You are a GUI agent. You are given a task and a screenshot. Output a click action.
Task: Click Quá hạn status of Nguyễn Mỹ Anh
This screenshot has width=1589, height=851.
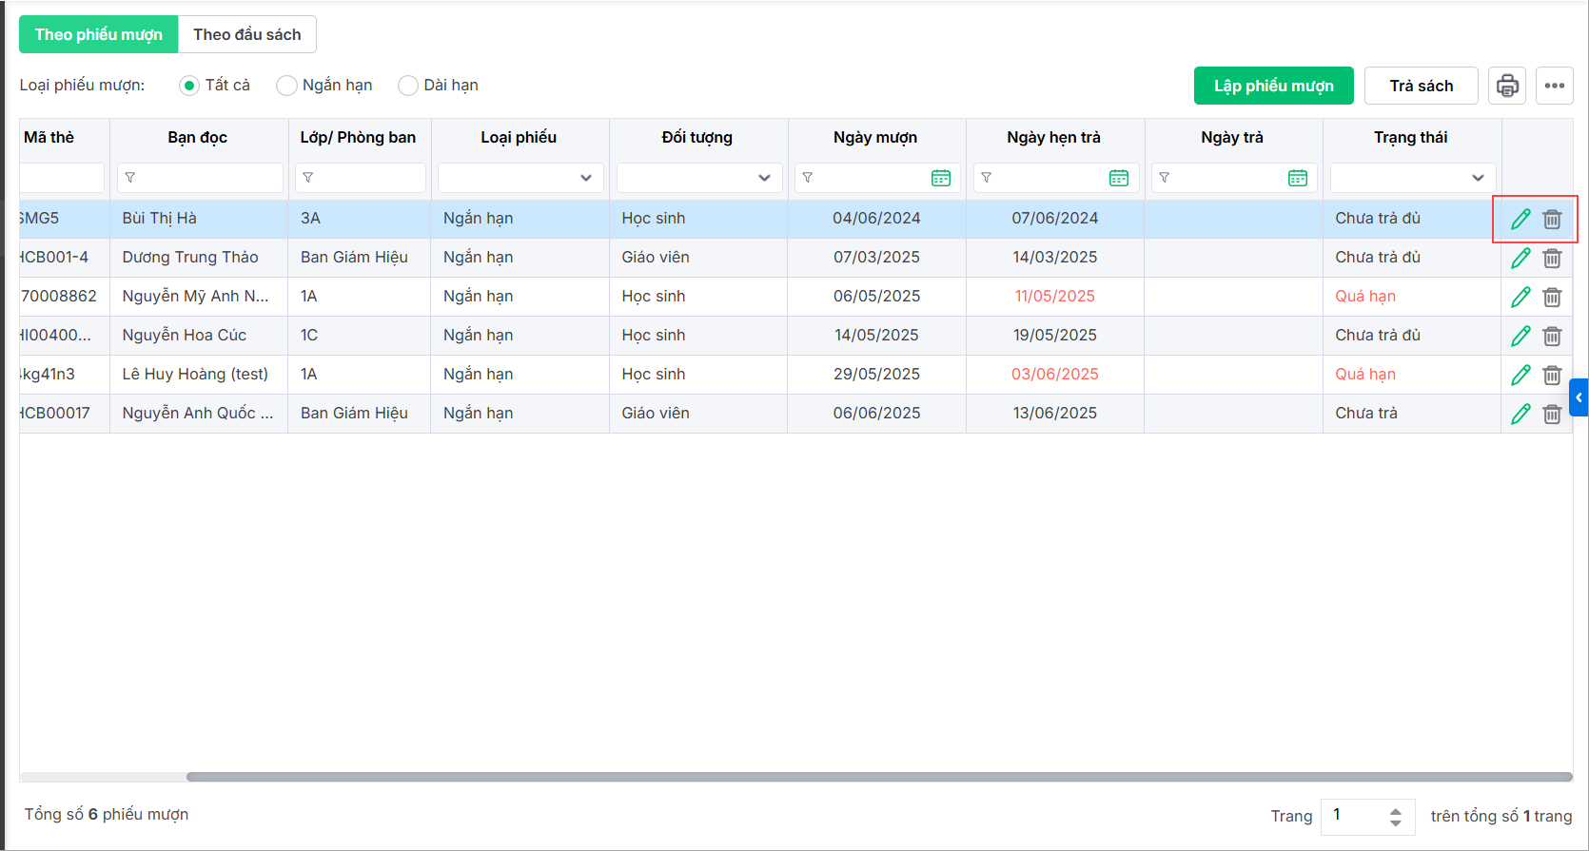point(1365,296)
